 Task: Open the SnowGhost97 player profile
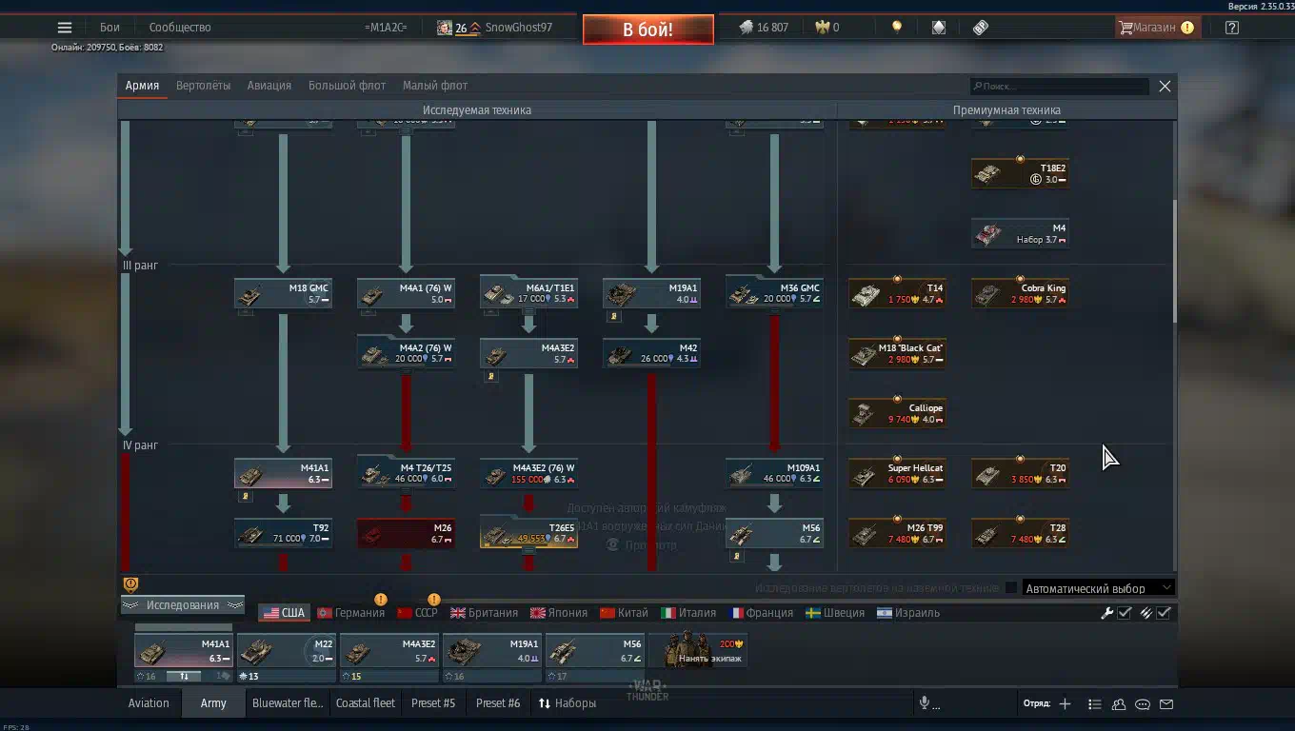[495, 28]
